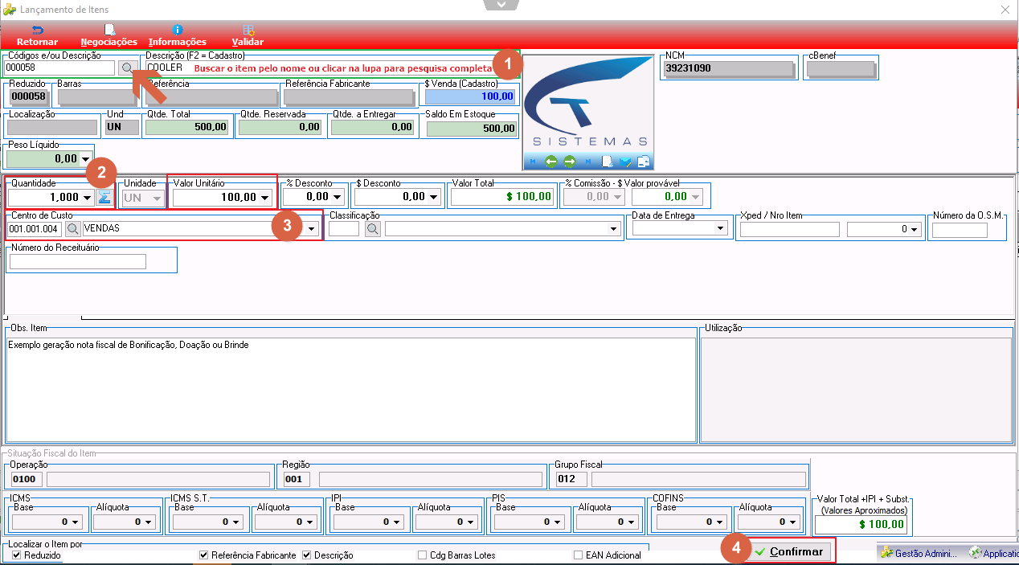Click into the Obs. Item text area
1019x565 pixels.
[351, 389]
